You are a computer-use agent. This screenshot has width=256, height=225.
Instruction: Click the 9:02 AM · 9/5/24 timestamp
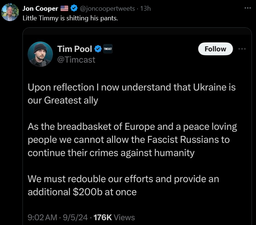point(58,218)
